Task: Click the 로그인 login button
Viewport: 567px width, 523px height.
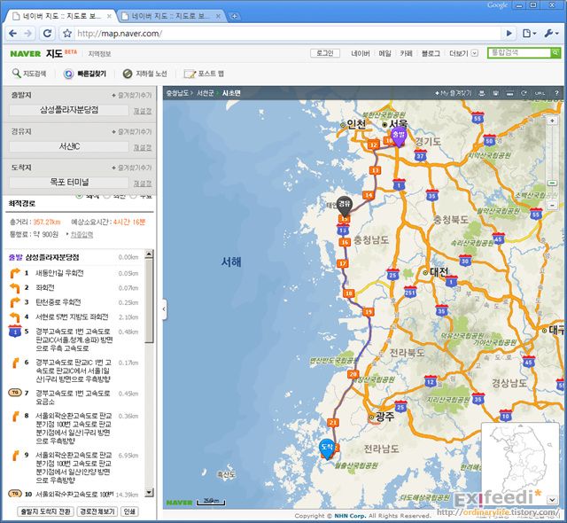Action: pyautogui.click(x=325, y=53)
